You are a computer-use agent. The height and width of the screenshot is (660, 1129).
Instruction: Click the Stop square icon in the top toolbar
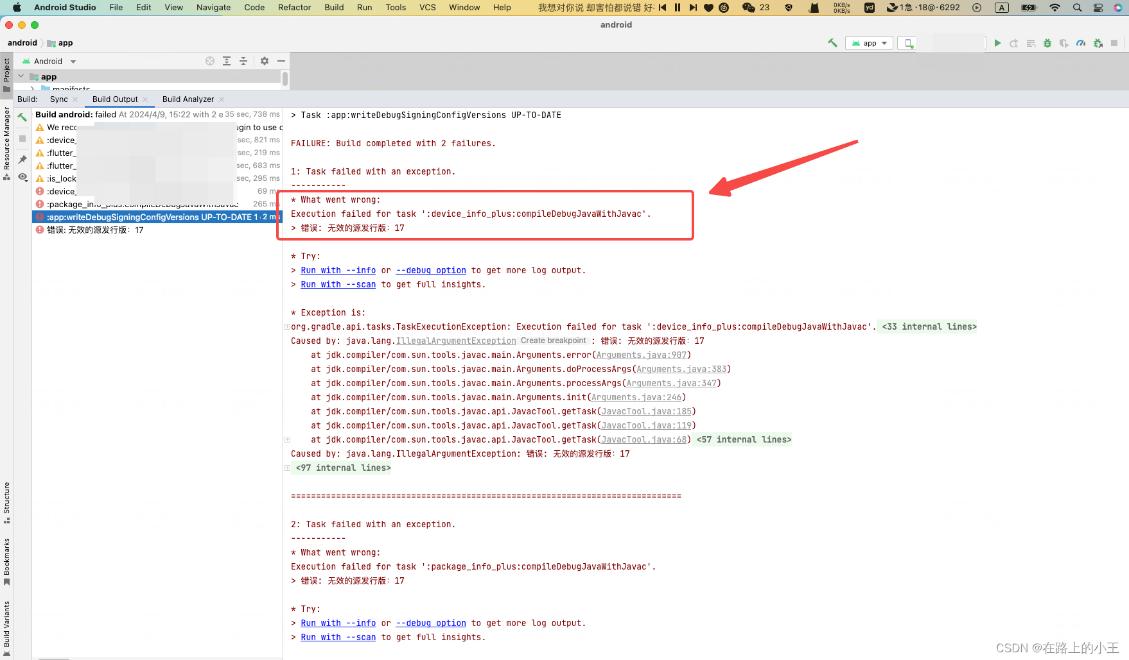1114,43
